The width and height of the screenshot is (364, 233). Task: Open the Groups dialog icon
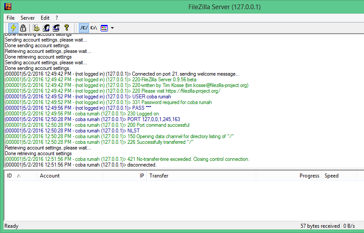click(56, 28)
